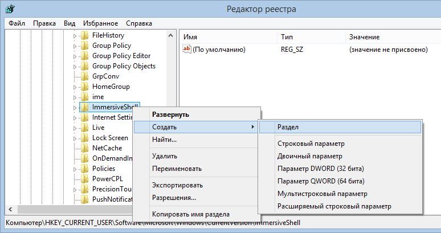Click the ime folder icon
441x233 pixels.
pyautogui.click(x=85, y=97)
